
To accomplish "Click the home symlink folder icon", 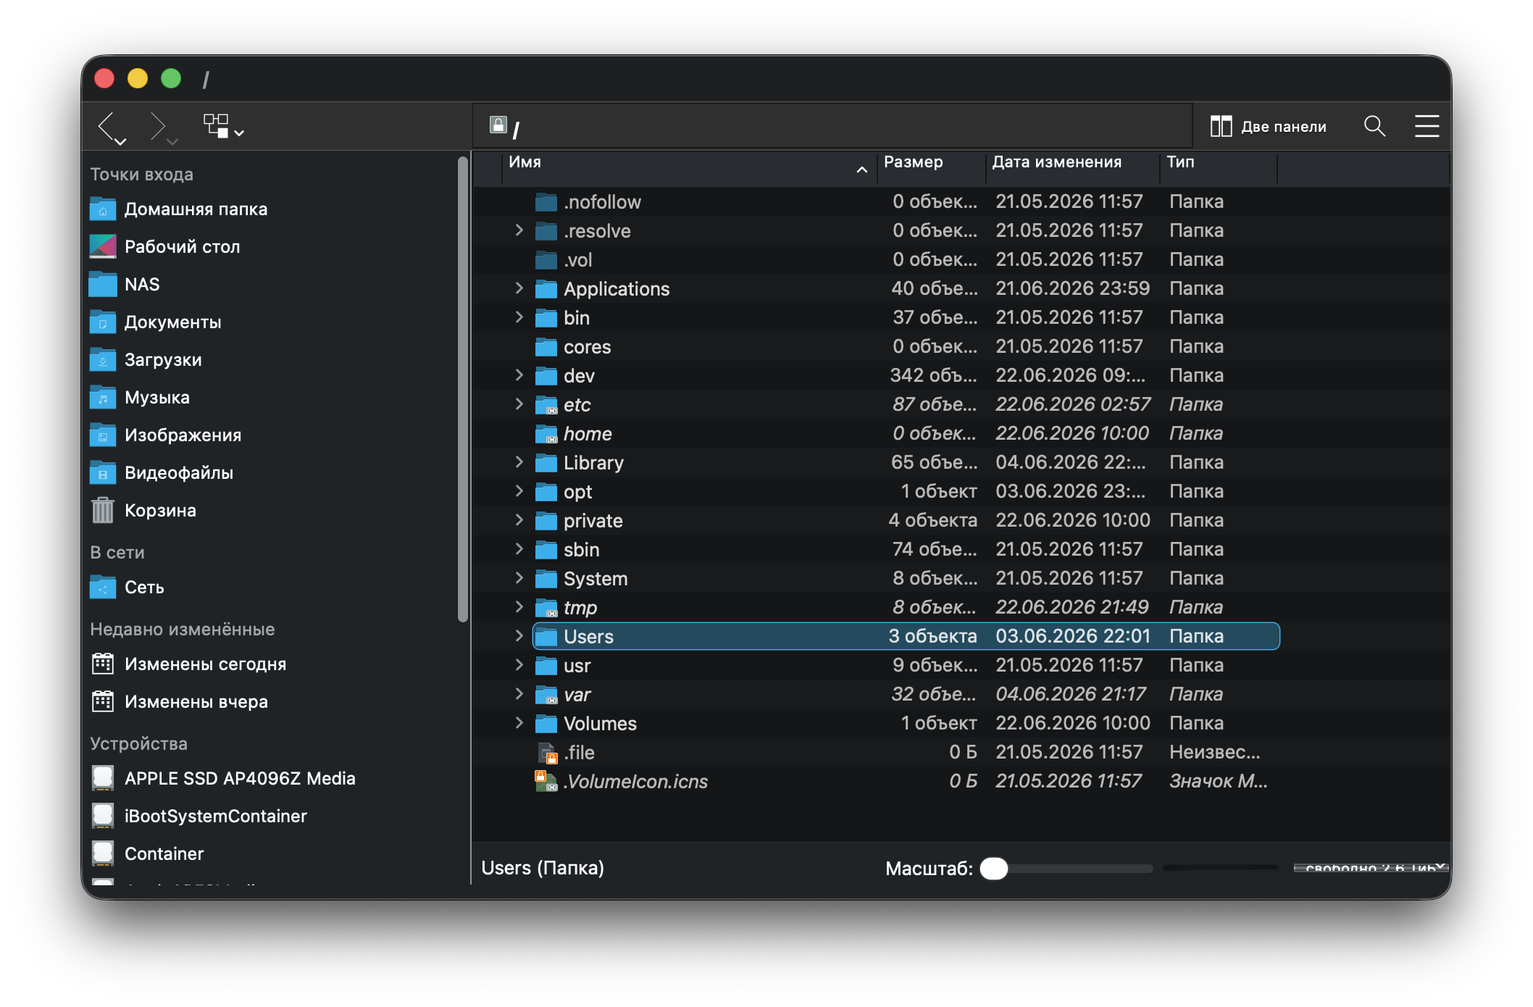I will tap(546, 435).
